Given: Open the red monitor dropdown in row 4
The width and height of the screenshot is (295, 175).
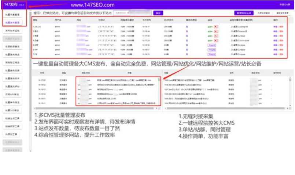Looking at the screenshot, I should [216, 41].
